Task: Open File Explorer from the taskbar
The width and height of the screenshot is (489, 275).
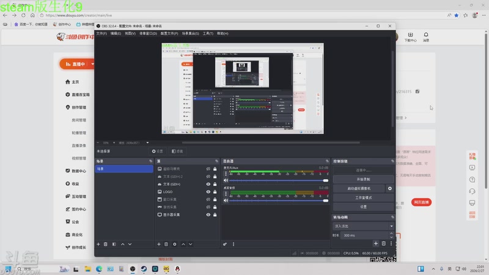Action: (x=87, y=269)
